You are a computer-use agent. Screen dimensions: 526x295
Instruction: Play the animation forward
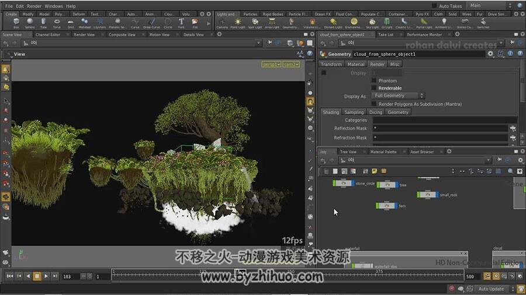[x=46, y=276]
